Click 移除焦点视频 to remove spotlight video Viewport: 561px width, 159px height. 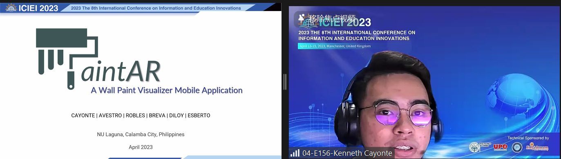[x=332, y=18]
